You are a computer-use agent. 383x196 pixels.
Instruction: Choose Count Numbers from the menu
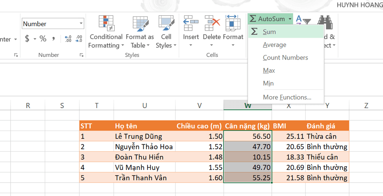point(286,58)
